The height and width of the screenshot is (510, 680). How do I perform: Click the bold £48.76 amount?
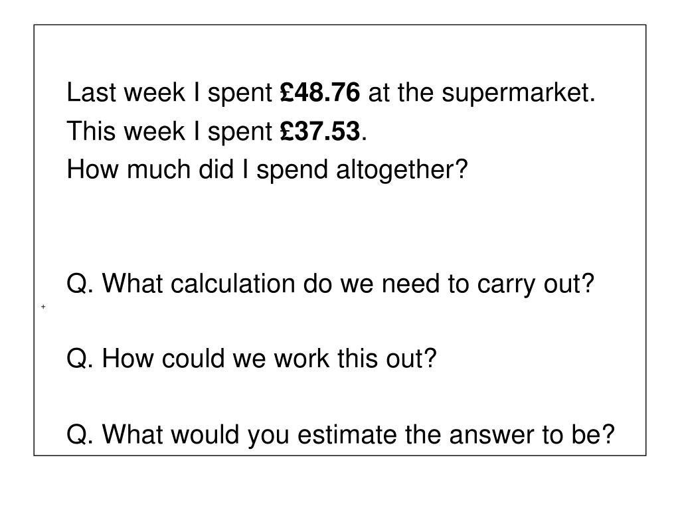320,92
